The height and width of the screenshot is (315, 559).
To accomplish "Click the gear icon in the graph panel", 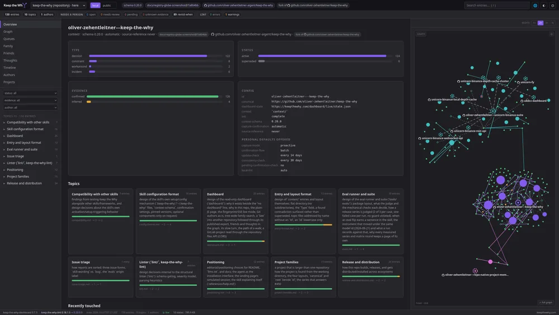I will pyautogui.click(x=551, y=34).
